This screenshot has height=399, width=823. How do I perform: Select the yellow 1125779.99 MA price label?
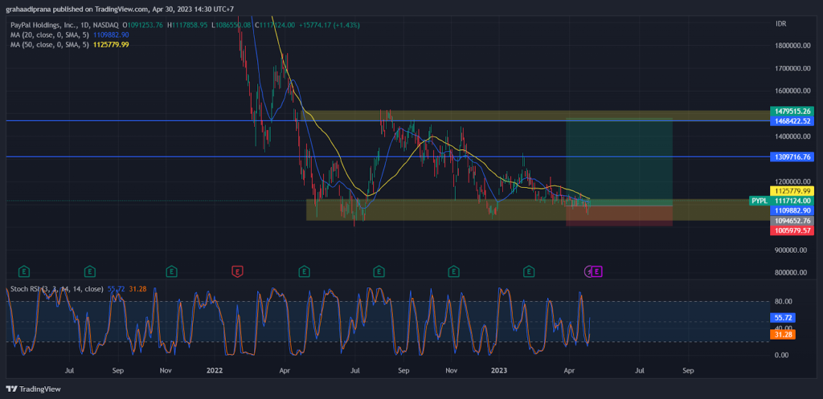tap(792, 191)
